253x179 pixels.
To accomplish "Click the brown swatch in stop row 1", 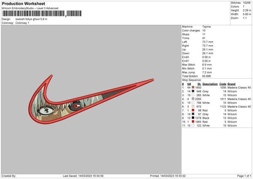I will (x=193, y=87).
